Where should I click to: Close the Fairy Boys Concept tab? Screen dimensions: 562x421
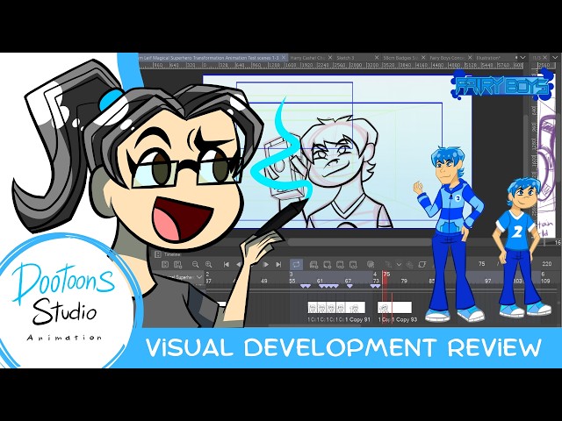click(470, 57)
